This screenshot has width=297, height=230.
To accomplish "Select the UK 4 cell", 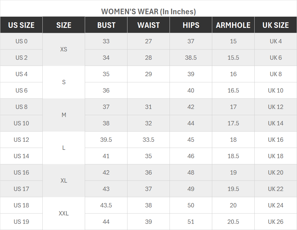I will (276, 41).
